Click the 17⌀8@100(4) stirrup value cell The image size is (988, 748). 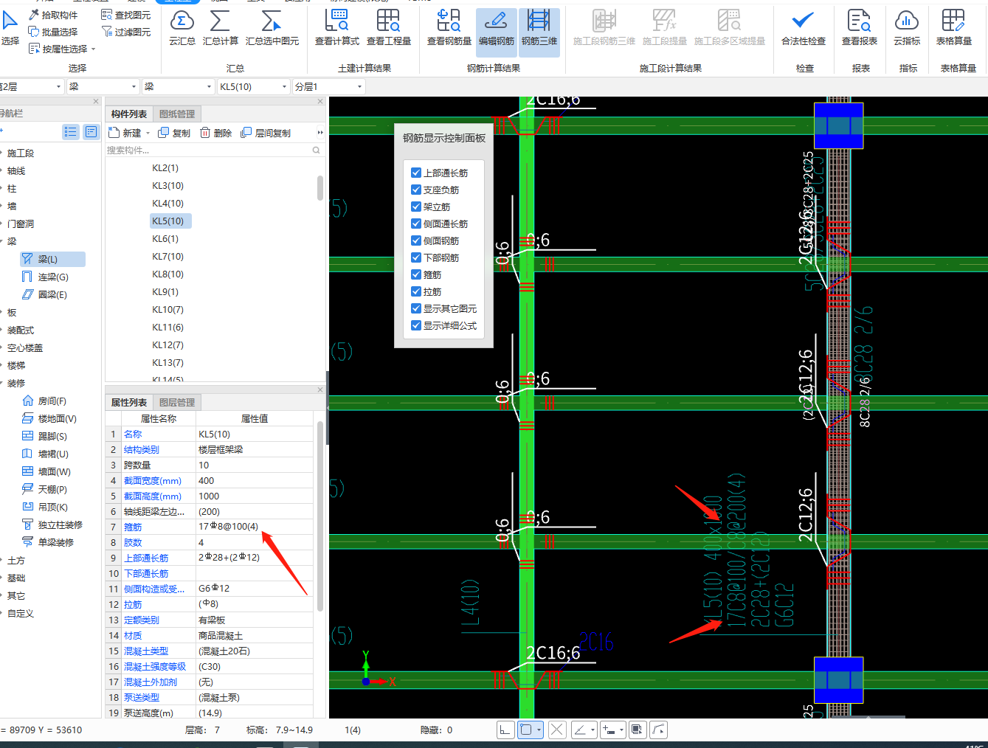(255, 527)
